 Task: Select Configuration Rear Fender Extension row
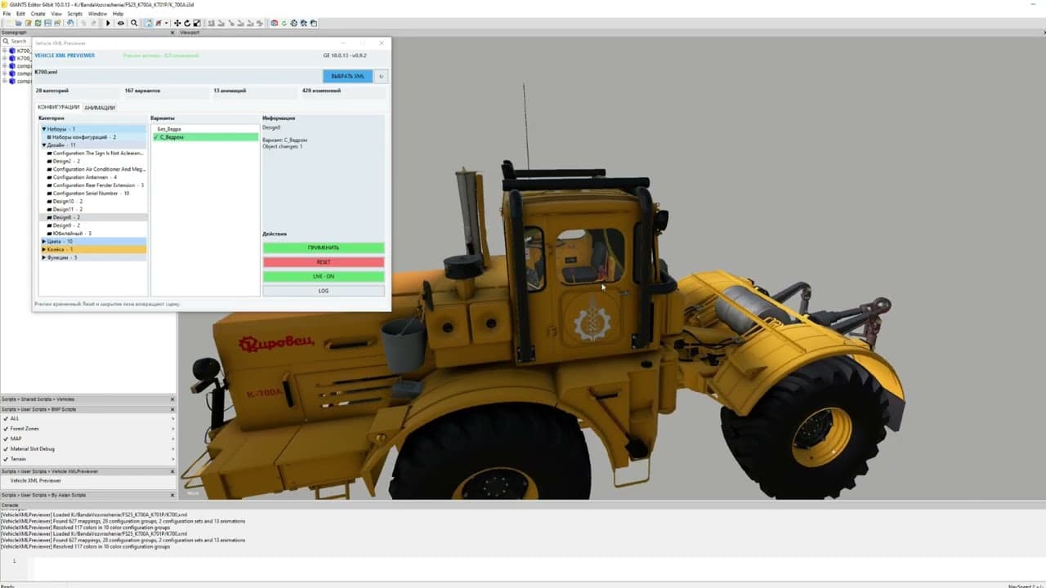[x=93, y=185]
